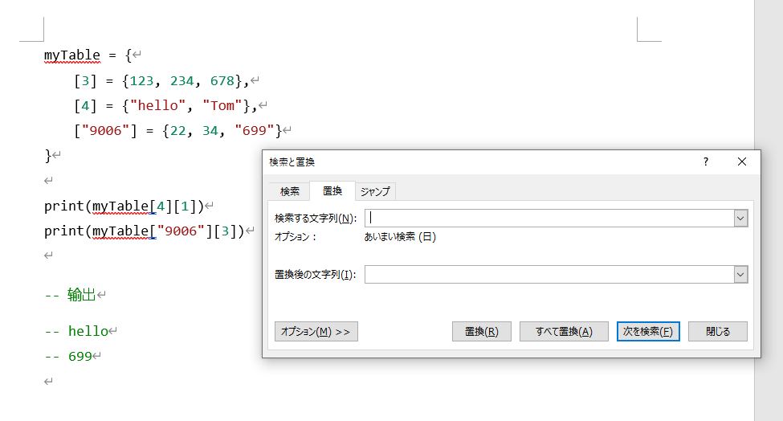Focus the 検索する文字列 text field
This screenshot has width=783, height=421.
click(549, 218)
